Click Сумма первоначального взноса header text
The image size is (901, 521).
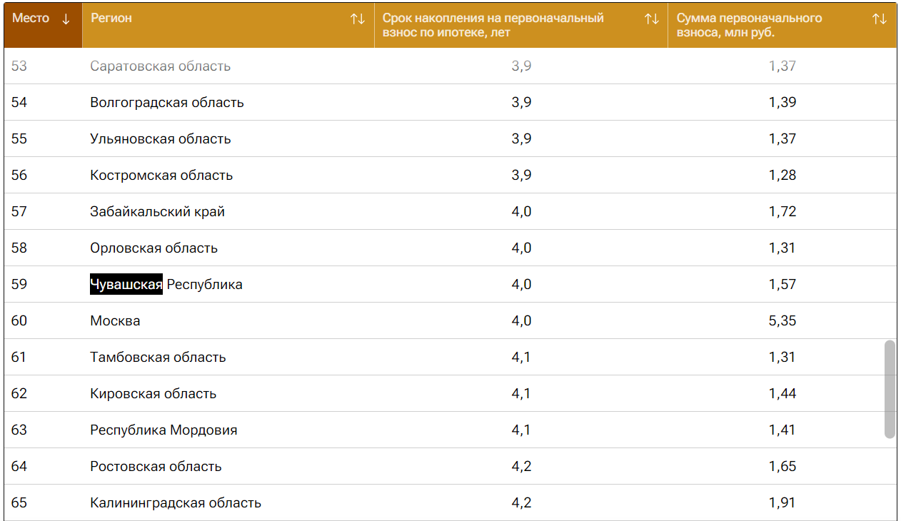coord(750,25)
